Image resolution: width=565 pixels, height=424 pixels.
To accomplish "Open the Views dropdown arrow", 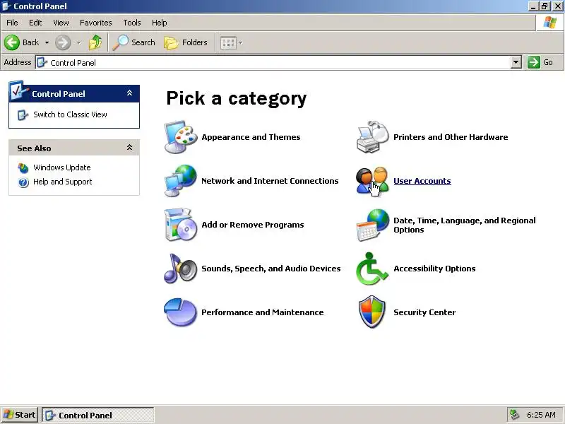I will [240, 43].
